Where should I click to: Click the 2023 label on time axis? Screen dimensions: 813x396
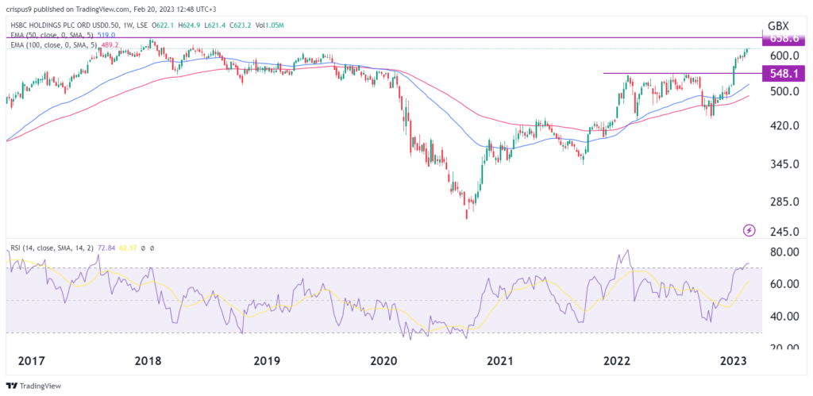point(733,360)
